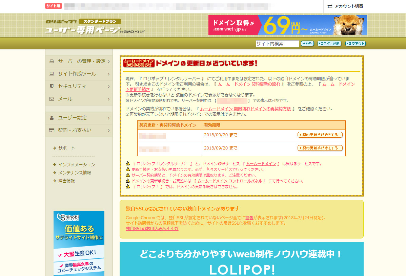Click first 契約更新手続きをする button
This screenshot has height=276, width=406.
coord(320,135)
